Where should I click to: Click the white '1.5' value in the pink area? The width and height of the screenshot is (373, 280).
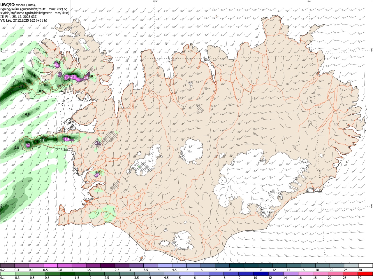point(67,78)
